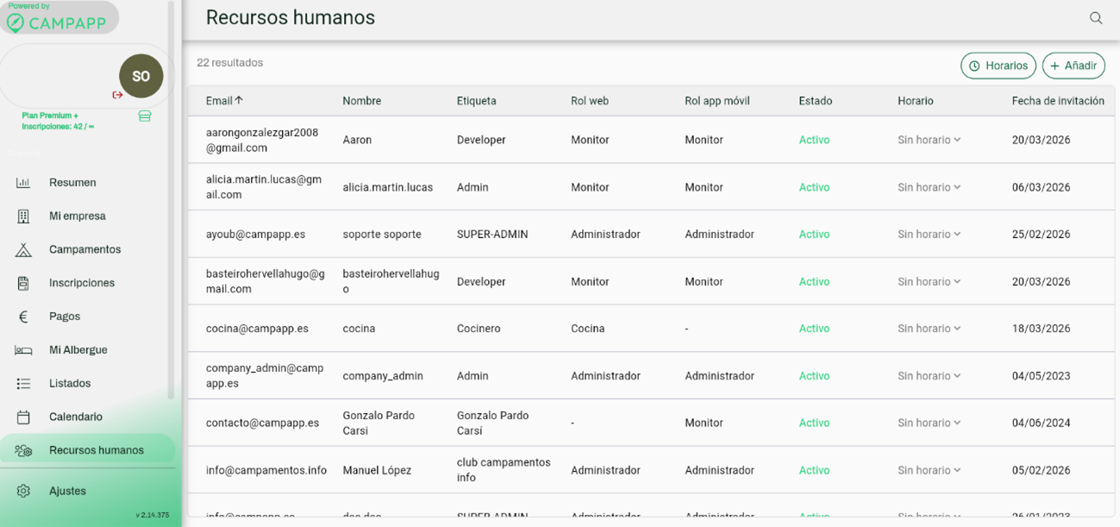This screenshot has height=527, width=1120.
Task: Go to Listados in sidebar
Action: click(69, 384)
